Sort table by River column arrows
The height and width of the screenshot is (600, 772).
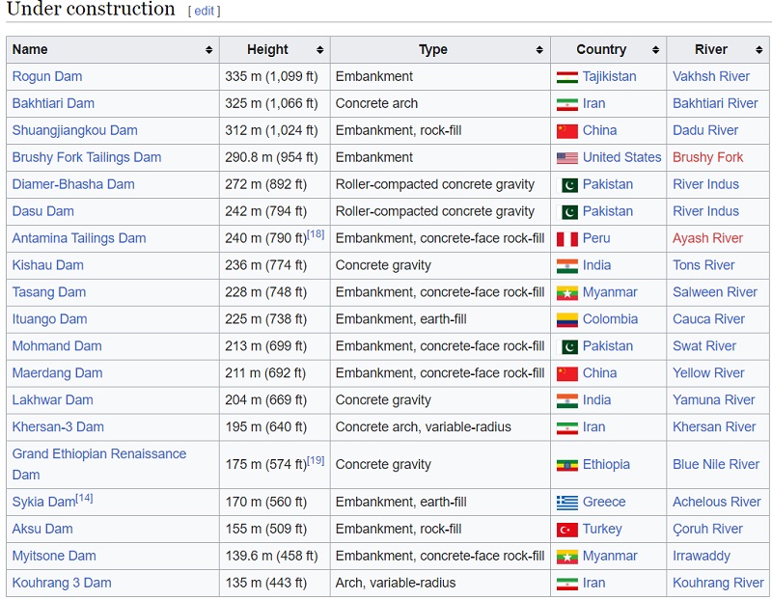tap(759, 50)
